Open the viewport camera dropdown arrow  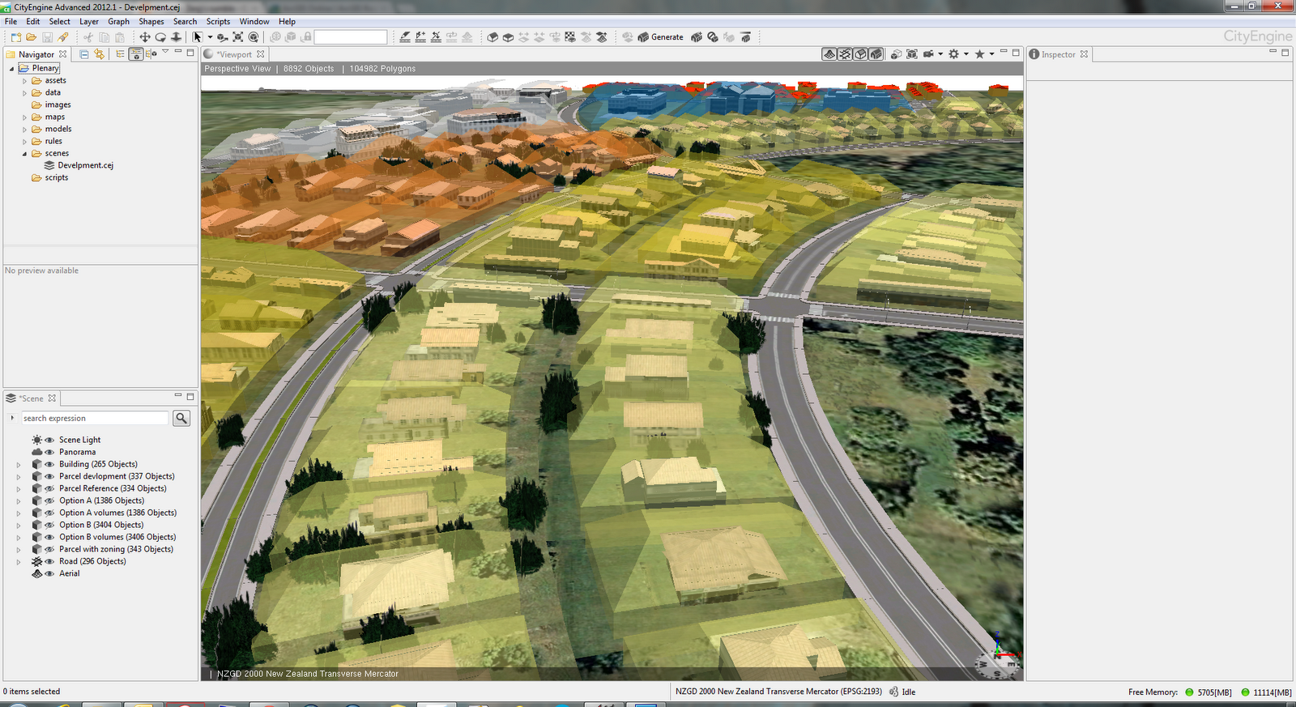(940, 54)
